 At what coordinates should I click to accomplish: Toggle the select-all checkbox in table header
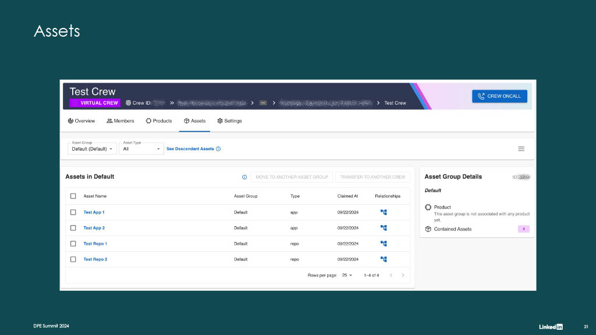tap(73, 196)
